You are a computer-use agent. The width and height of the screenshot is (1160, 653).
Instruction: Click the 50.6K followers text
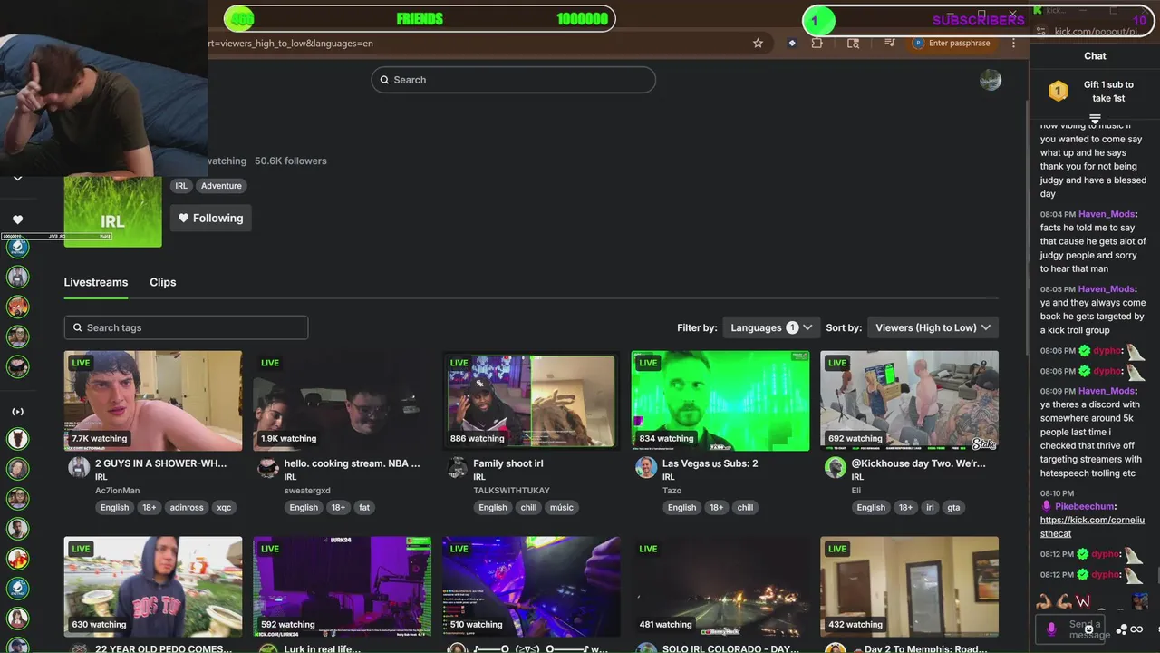(x=291, y=161)
